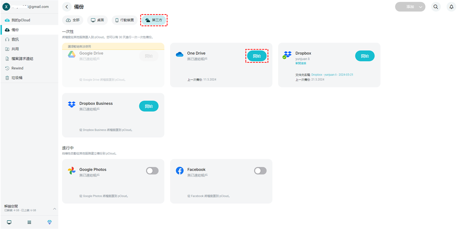Click the account email address

(31, 7)
